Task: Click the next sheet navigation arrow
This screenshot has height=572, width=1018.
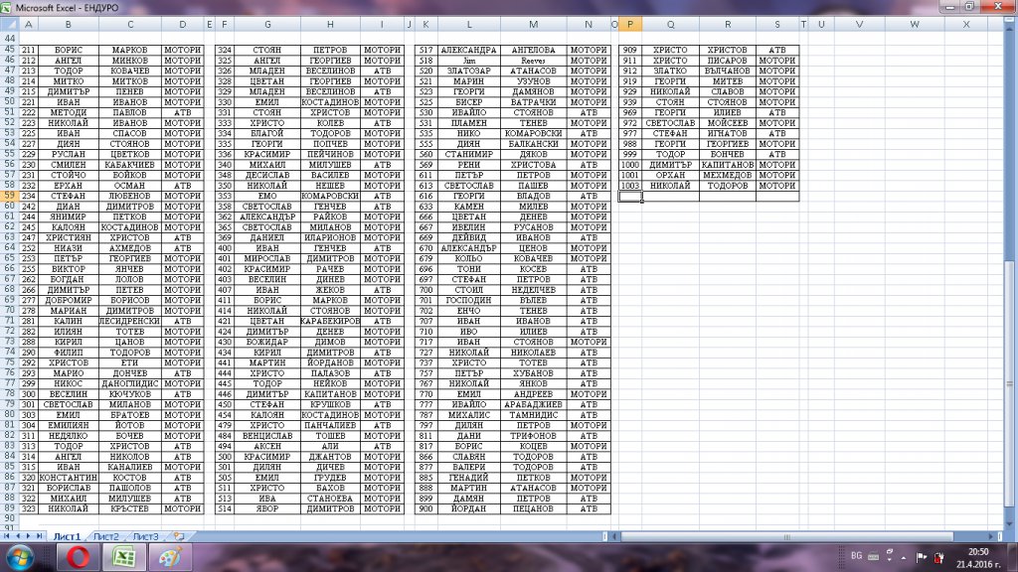Action: (28, 536)
